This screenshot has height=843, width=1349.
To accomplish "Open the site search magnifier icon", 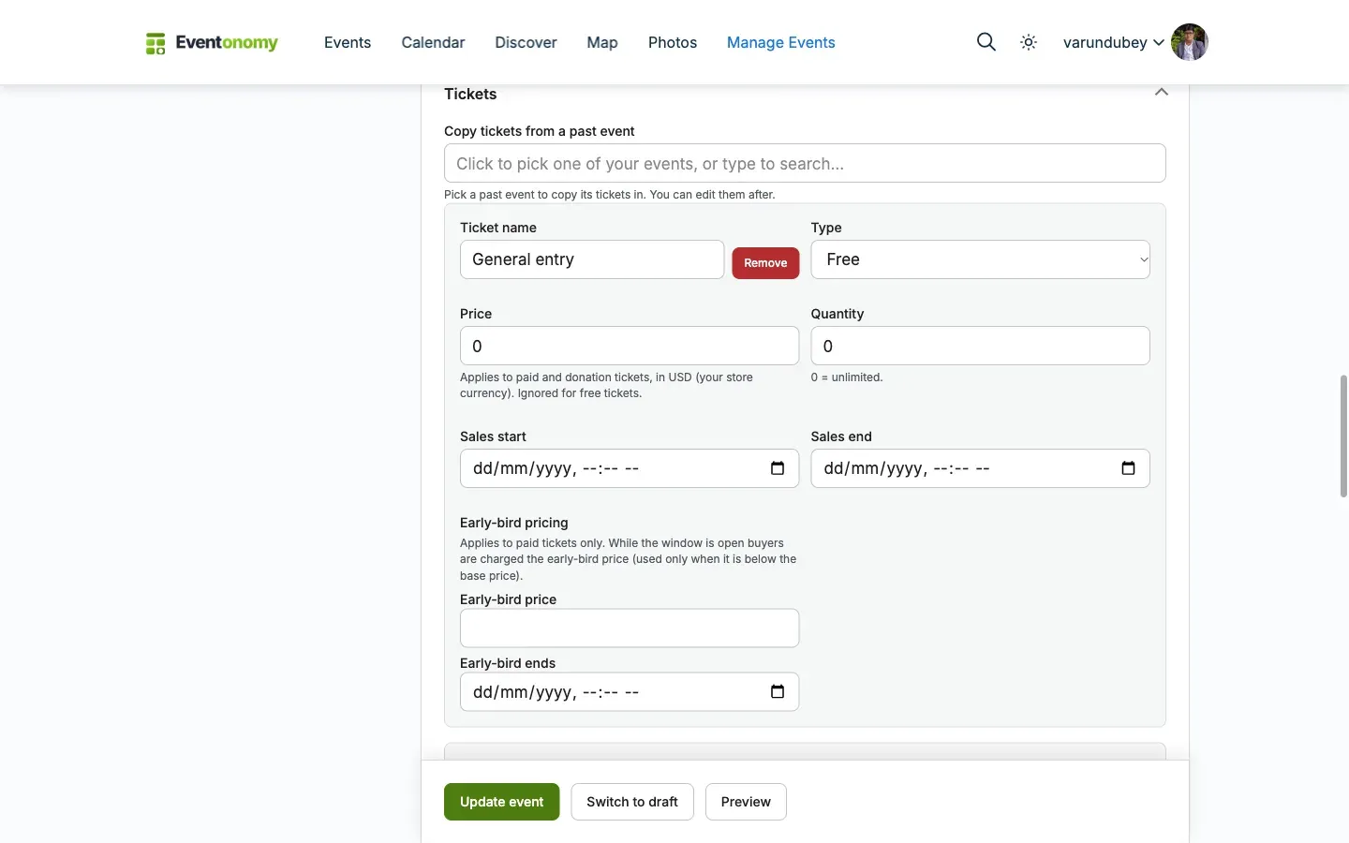I will [986, 42].
